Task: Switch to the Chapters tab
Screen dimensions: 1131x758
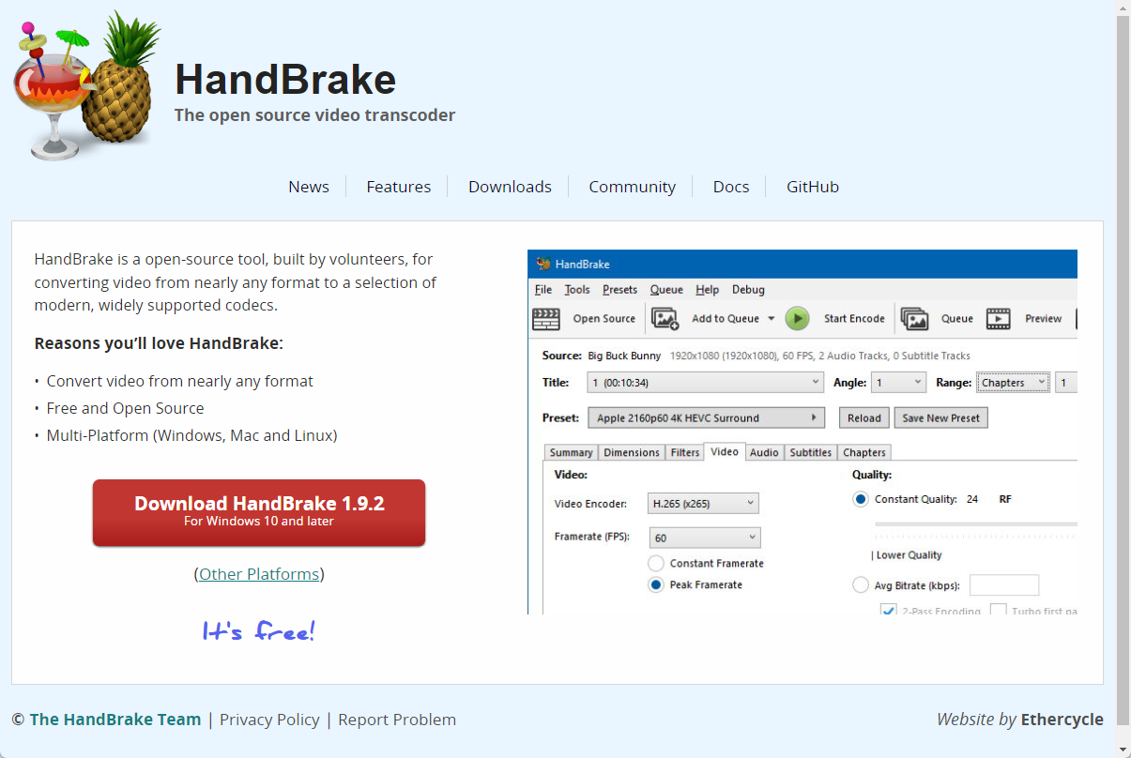Action: (x=864, y=452)
